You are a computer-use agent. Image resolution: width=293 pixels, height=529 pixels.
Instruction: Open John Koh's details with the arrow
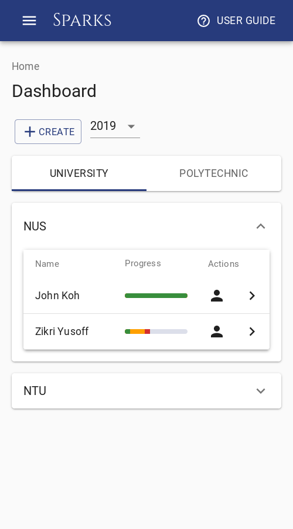(252, 296)
